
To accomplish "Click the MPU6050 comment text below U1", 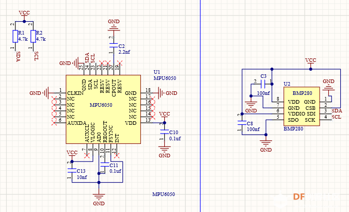I will tap(165, 78).
